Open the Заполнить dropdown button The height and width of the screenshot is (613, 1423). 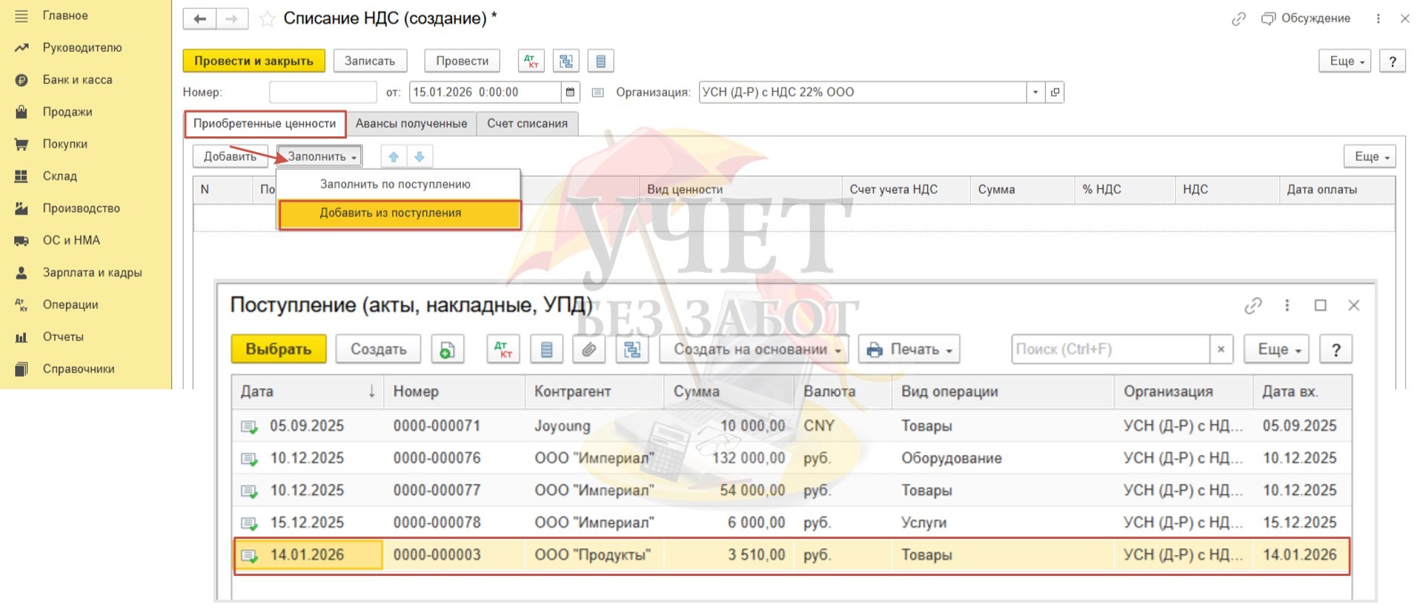point(320,156)
